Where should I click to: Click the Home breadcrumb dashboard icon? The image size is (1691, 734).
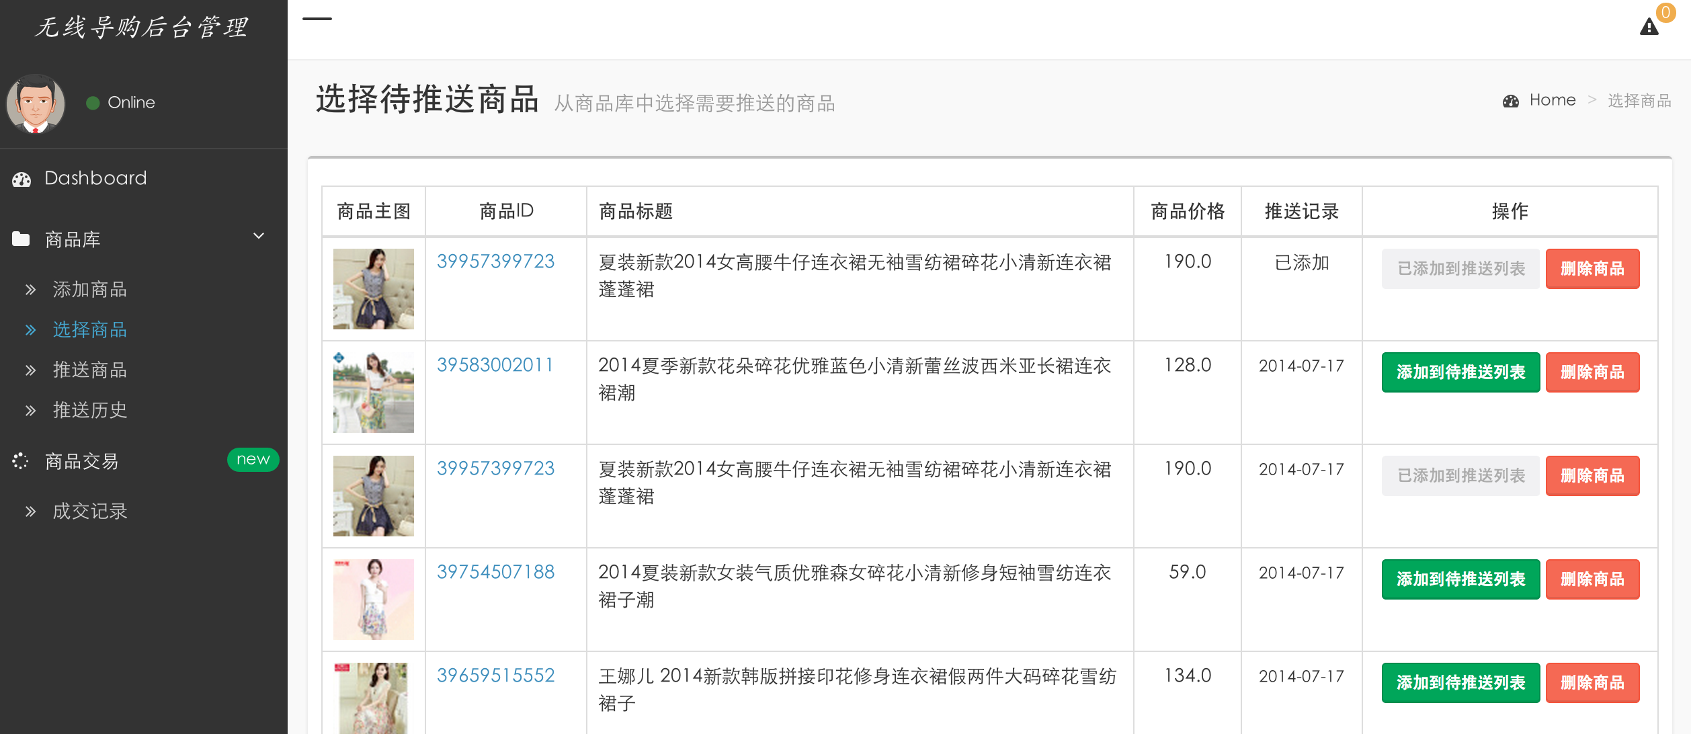1511,101
